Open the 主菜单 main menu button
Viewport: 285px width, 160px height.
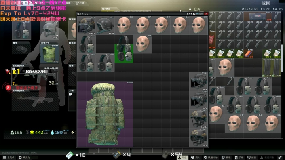click(9, 158)
